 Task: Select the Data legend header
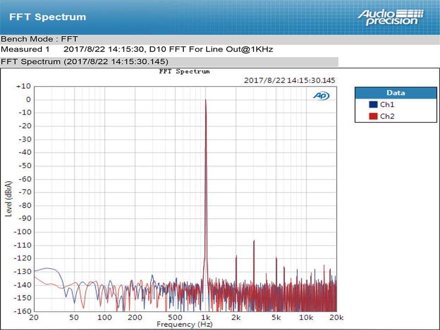(x=395, y=93)
